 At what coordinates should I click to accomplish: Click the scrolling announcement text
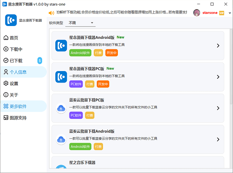tap(122, 12)
